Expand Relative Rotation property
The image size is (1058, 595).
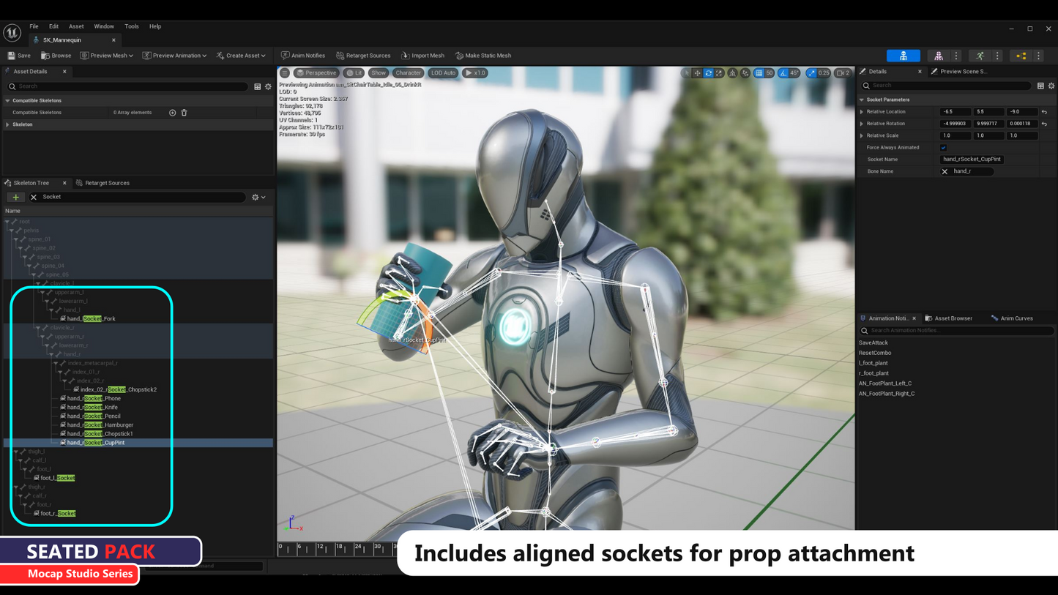(x=862, y=124)
